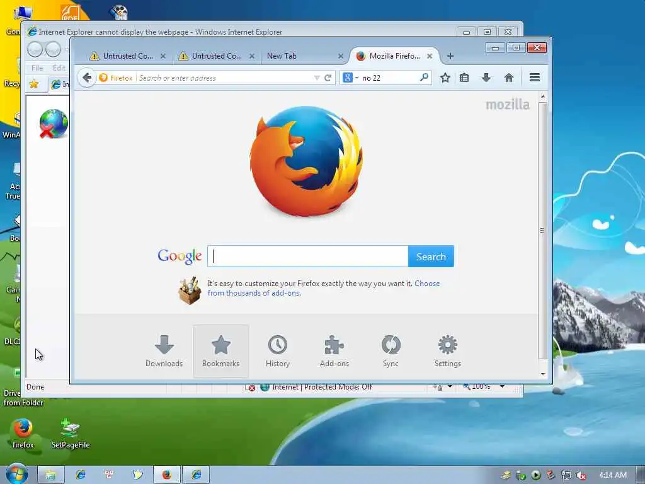This screenshot has height=484, width=645.
Task: Click the Google search field on start page
Action: 308,256
